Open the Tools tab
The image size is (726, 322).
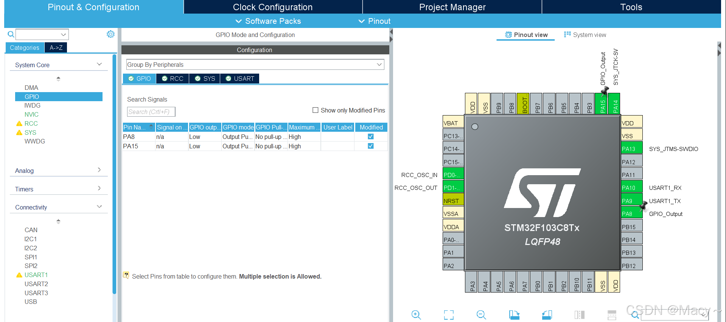[x=631, y=7]
